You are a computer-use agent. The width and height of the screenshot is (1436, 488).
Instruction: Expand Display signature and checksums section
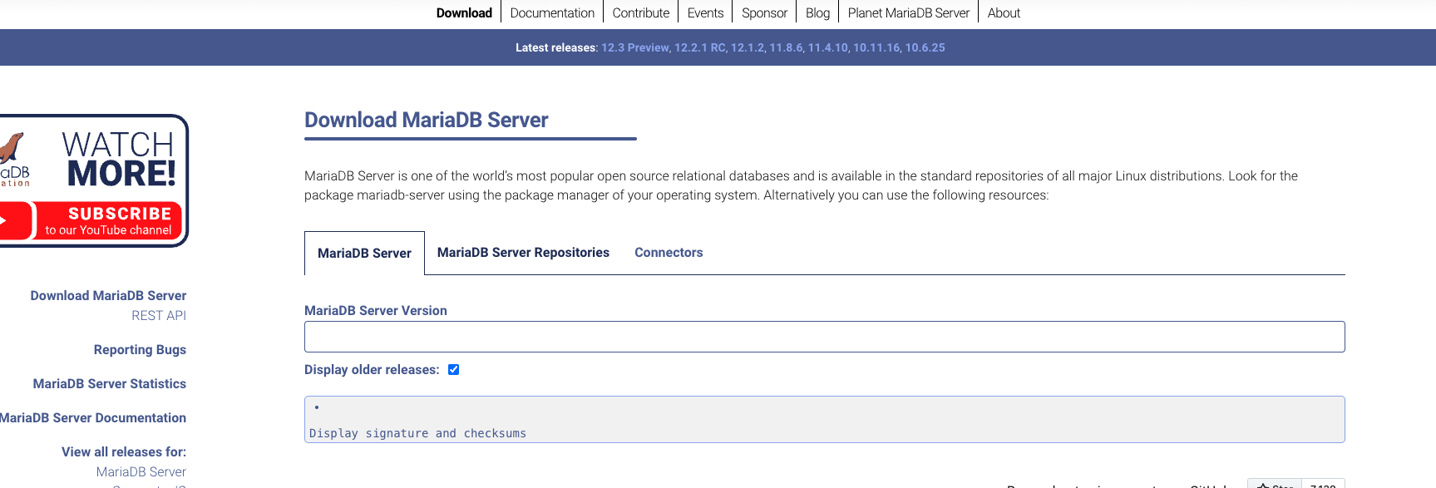417,433
